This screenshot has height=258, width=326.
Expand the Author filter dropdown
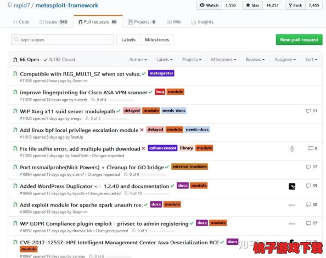click(138, 60)
